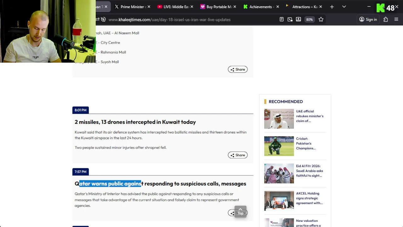Open a new tab with plus icon
This screenshot has width=403, height=227.
pos(332,7)
